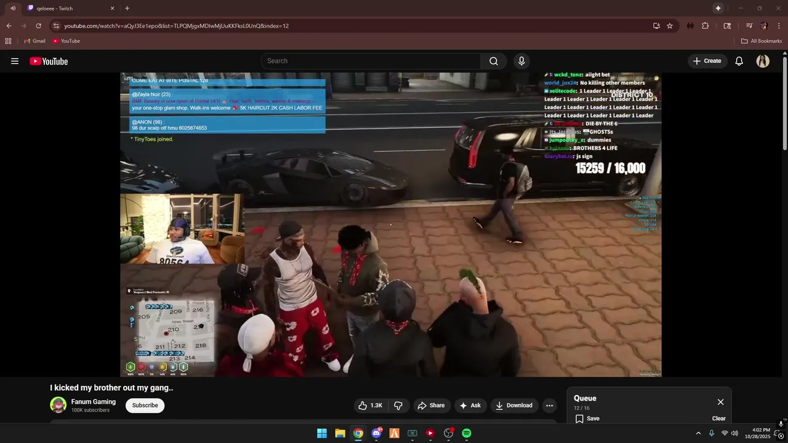Click the video player to pause
The height and width of the screenshot is (443, 788).
click(x=391, y=225)
